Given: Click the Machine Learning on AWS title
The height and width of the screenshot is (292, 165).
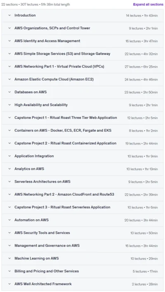Looking at the screenshot, I should [37, 258].
